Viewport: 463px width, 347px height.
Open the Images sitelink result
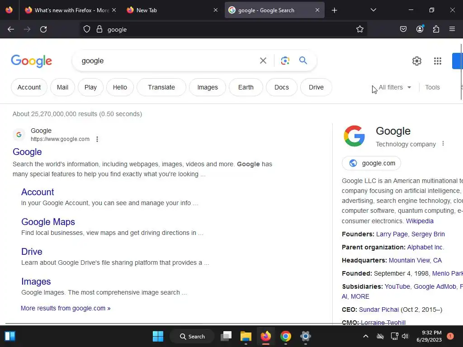36,281
